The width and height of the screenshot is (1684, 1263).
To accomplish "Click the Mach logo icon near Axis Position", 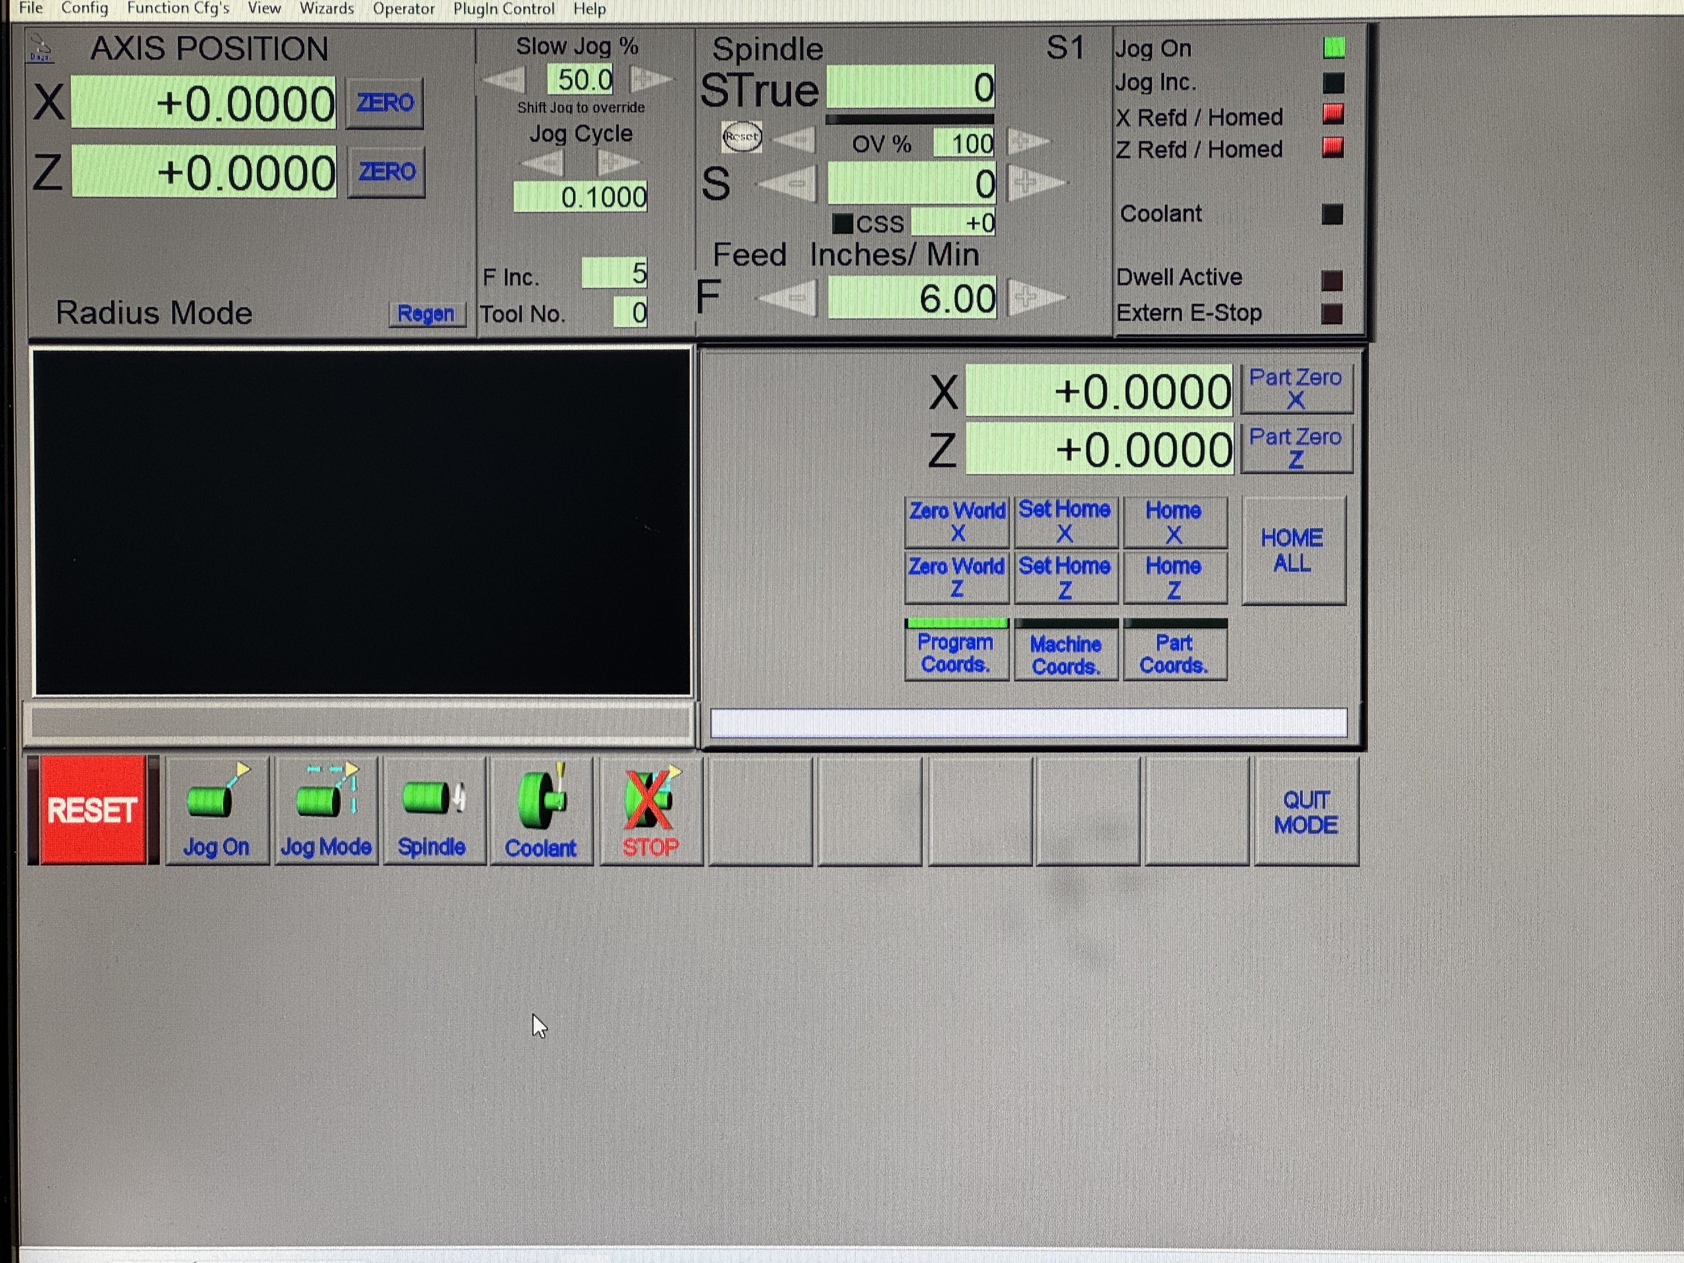I will (41, 47).
